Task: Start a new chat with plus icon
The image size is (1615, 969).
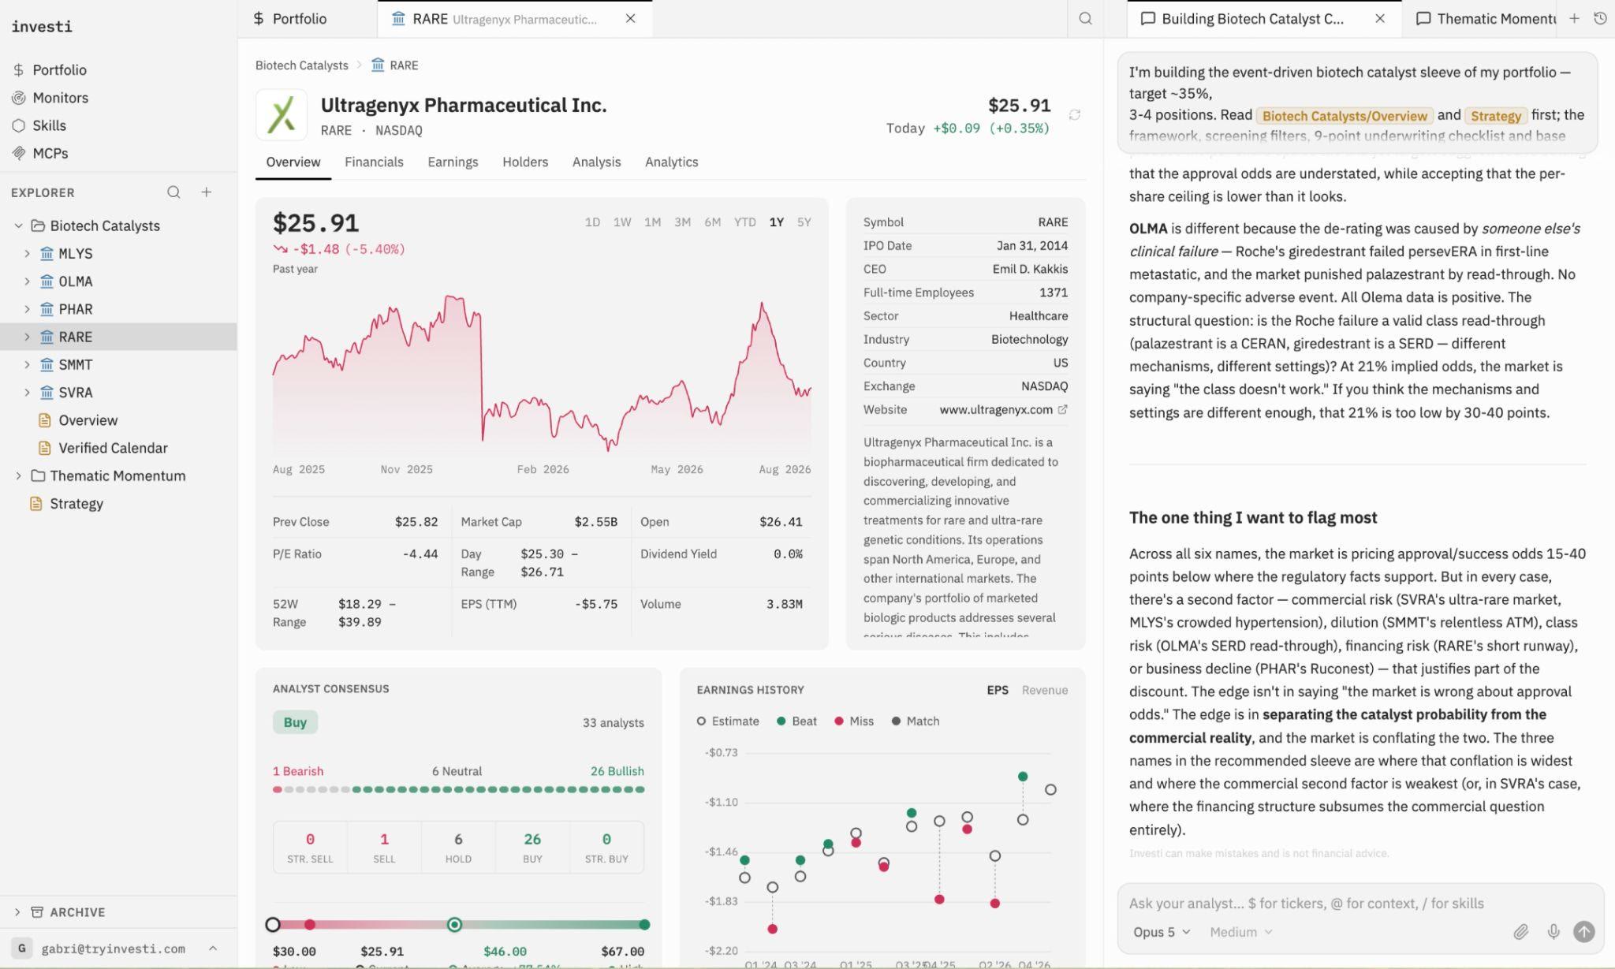Action: (1574, 18)
